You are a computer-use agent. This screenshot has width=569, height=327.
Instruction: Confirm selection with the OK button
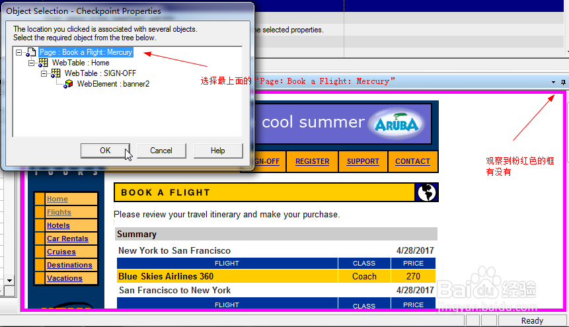point(105,151)
